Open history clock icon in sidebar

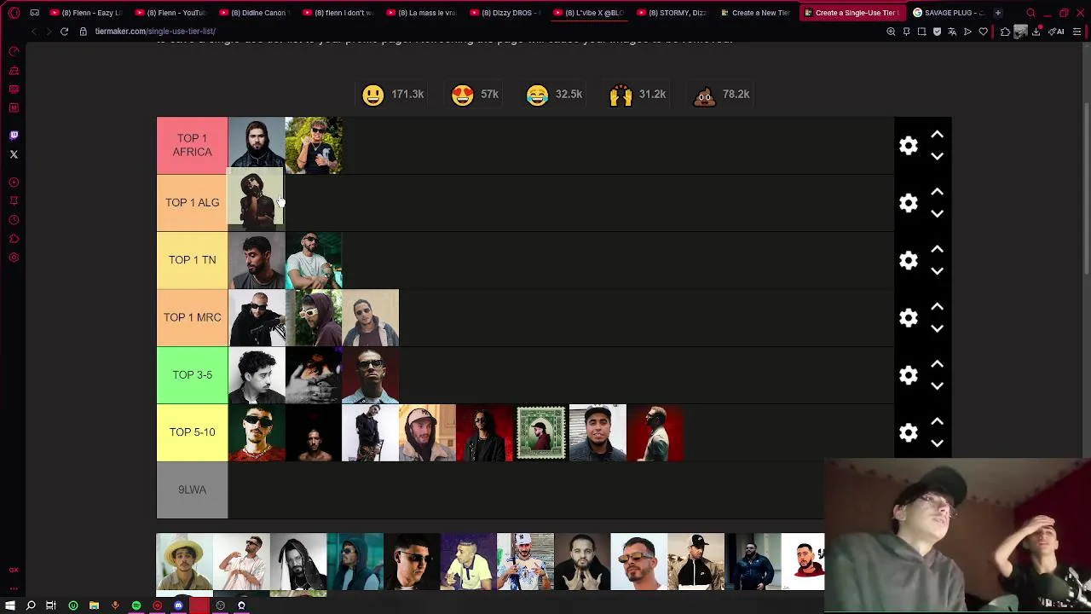(x=14, y=220)
